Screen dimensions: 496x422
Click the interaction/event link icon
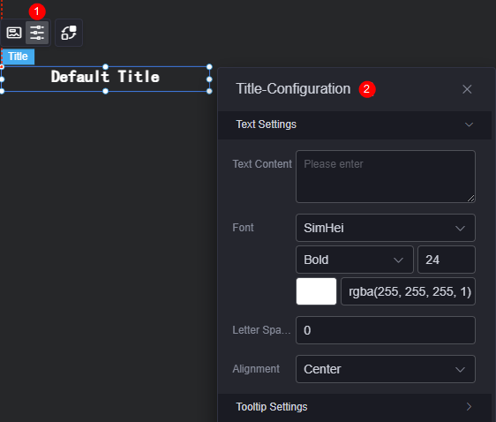point(69,33)
